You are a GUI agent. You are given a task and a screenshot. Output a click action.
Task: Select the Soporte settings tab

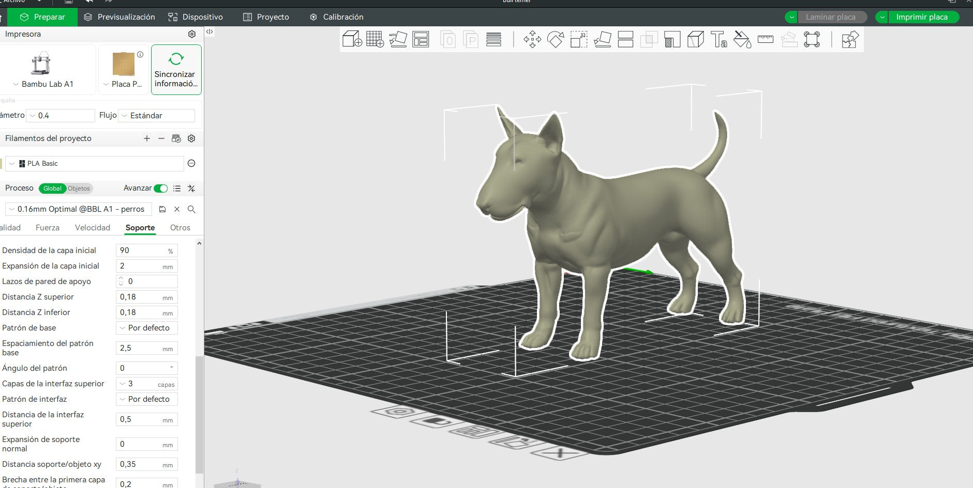tap(140, 228)
